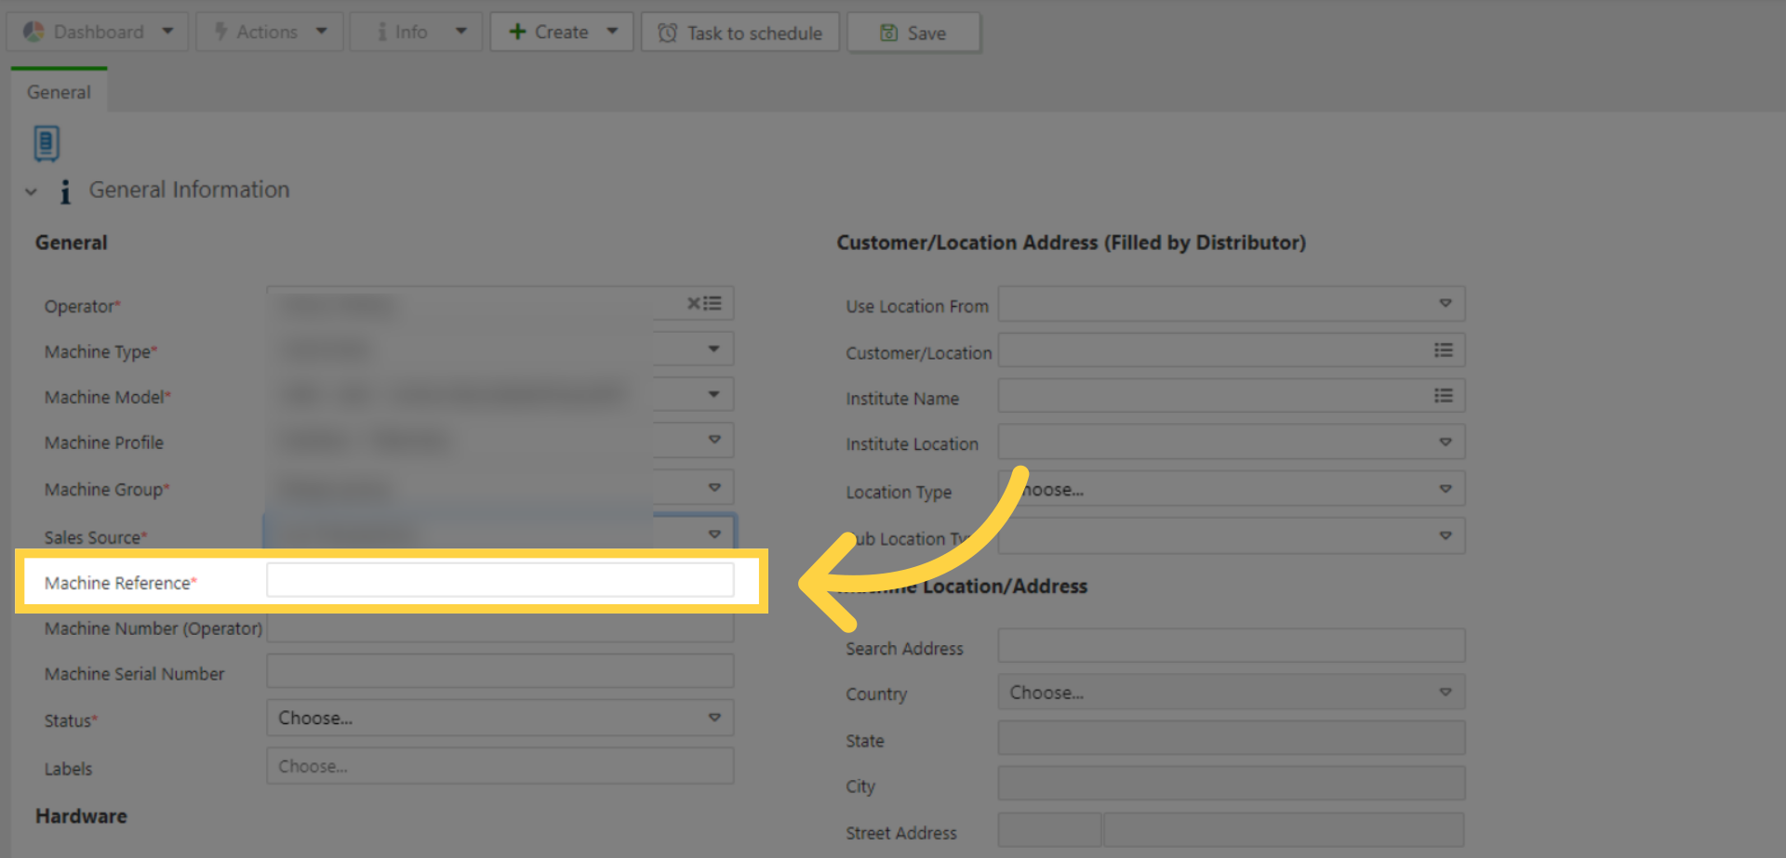Open the Country Choose dropdown

click(1232, 692)
